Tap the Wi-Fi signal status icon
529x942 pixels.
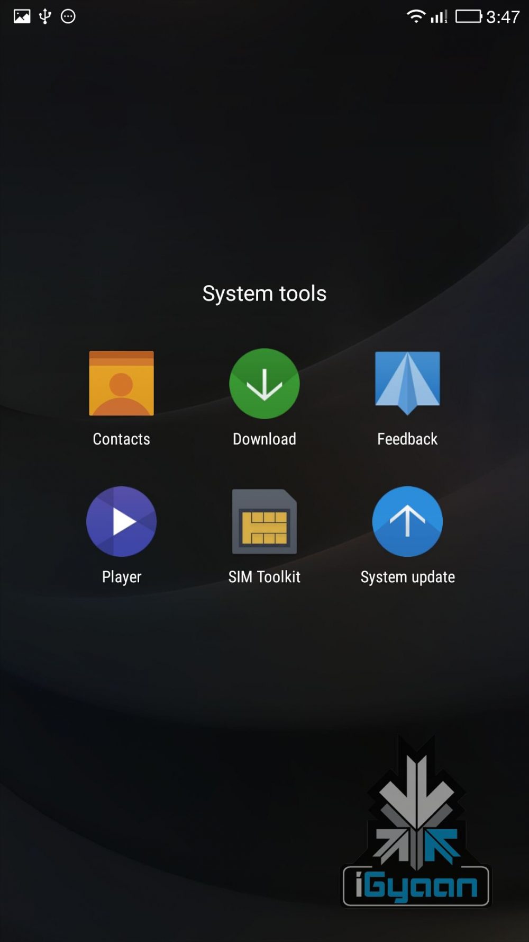click(416, 16)
